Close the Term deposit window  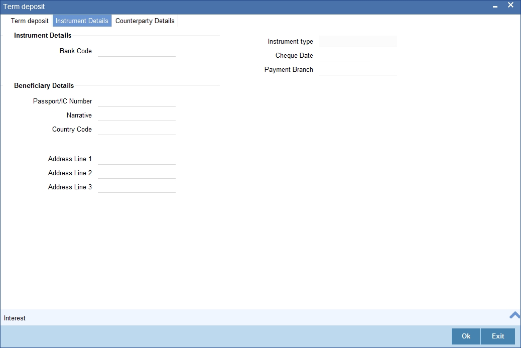510,5
